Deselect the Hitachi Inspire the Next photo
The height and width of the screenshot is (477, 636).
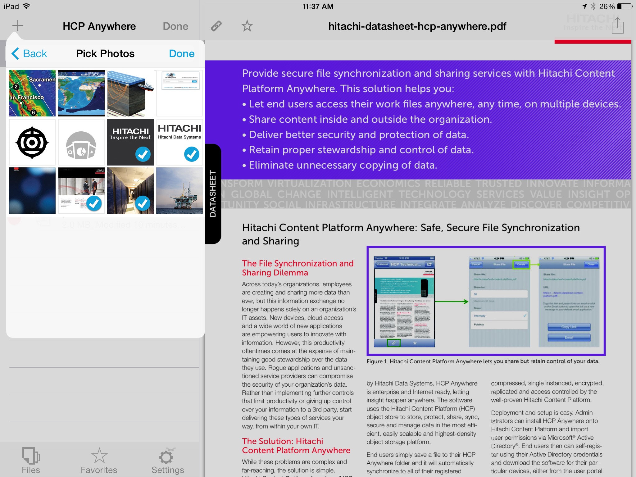point(130,142)
